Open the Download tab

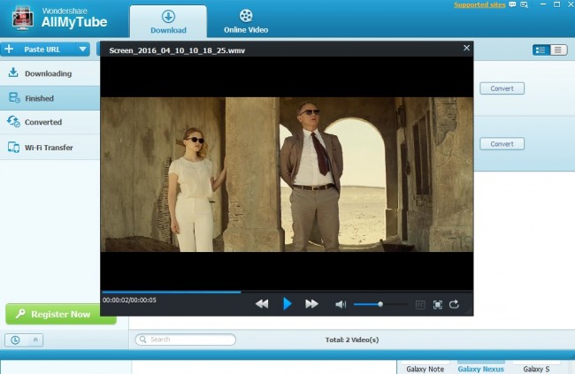coord(168,21)
